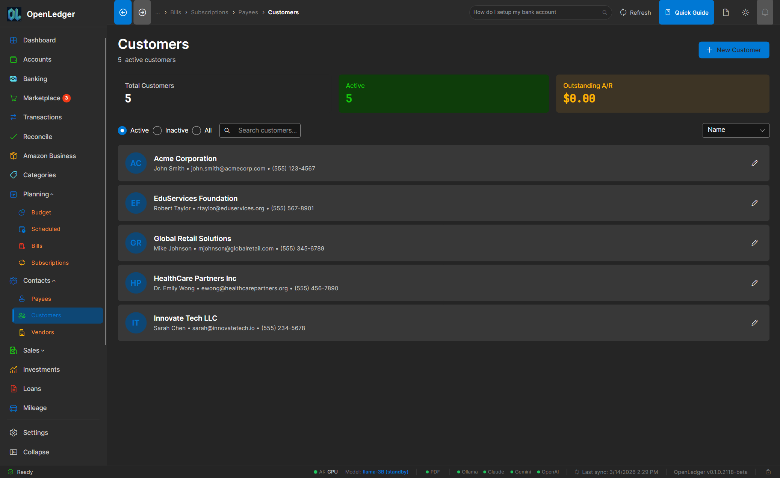Edit the Acme Corporation customer entry
The height and width of the screenshot is (478, 780).
pyautogui.click(x=754, y=163)
